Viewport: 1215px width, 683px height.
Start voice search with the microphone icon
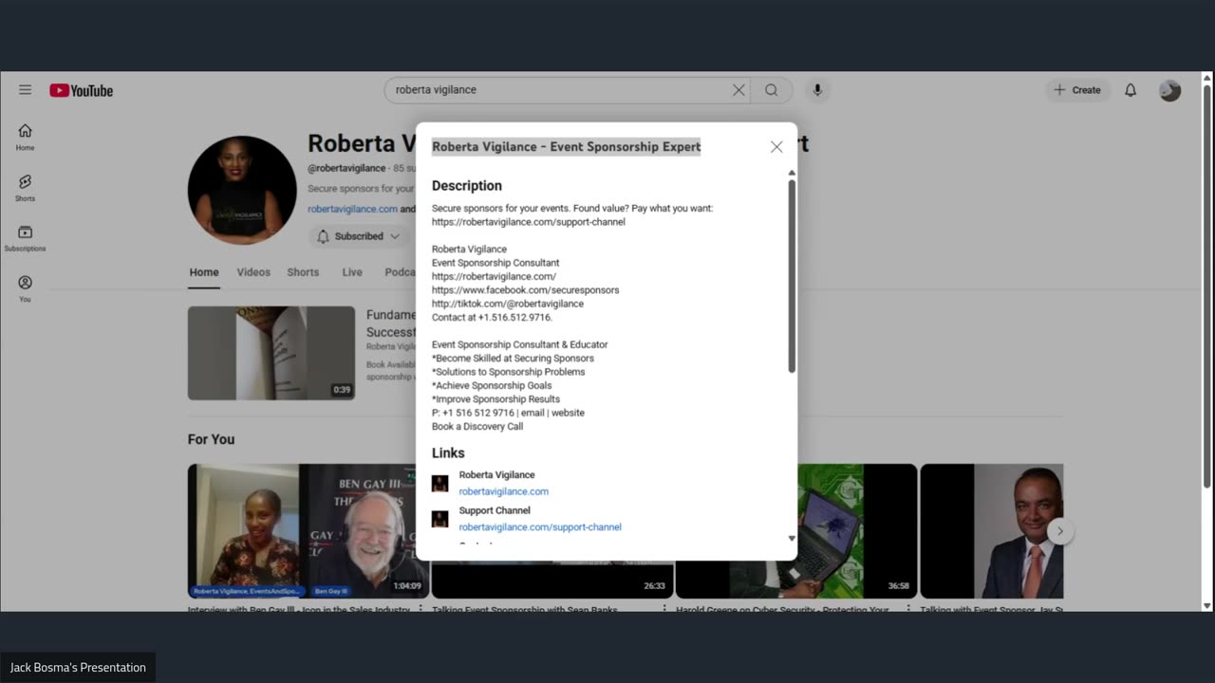pyautogui.click(x=817, y=90)
